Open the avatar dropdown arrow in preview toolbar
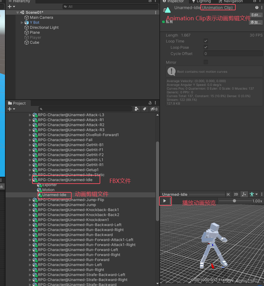This screenshot has width=264, height=286. (256, 194)
